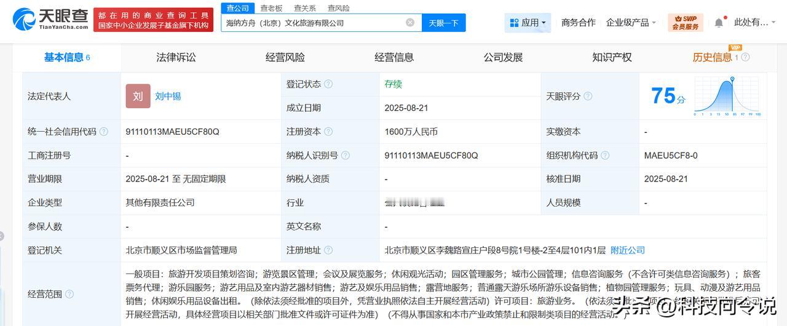The height and width of the screenshot is (326, 787).
Task: Click the help icon next to 经营范围
Action: (x=69, y=294)
